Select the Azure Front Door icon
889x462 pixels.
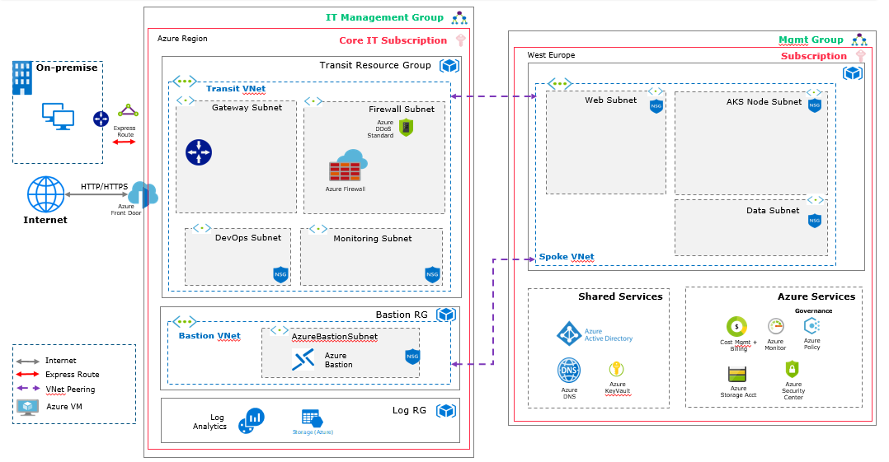pyautogui.click(x=142, y=194)
